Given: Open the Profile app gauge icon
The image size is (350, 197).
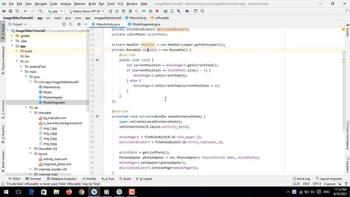Looking at the screenshot, I should [143, 11].
